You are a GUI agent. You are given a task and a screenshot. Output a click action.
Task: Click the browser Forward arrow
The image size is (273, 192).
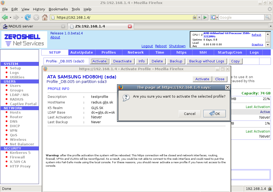[x=16, y=17]
